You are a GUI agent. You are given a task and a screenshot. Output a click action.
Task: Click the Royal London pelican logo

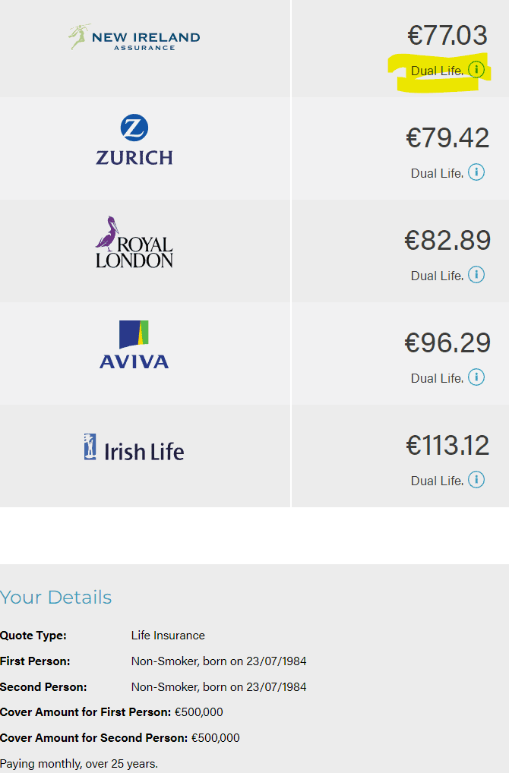point(134,242)
